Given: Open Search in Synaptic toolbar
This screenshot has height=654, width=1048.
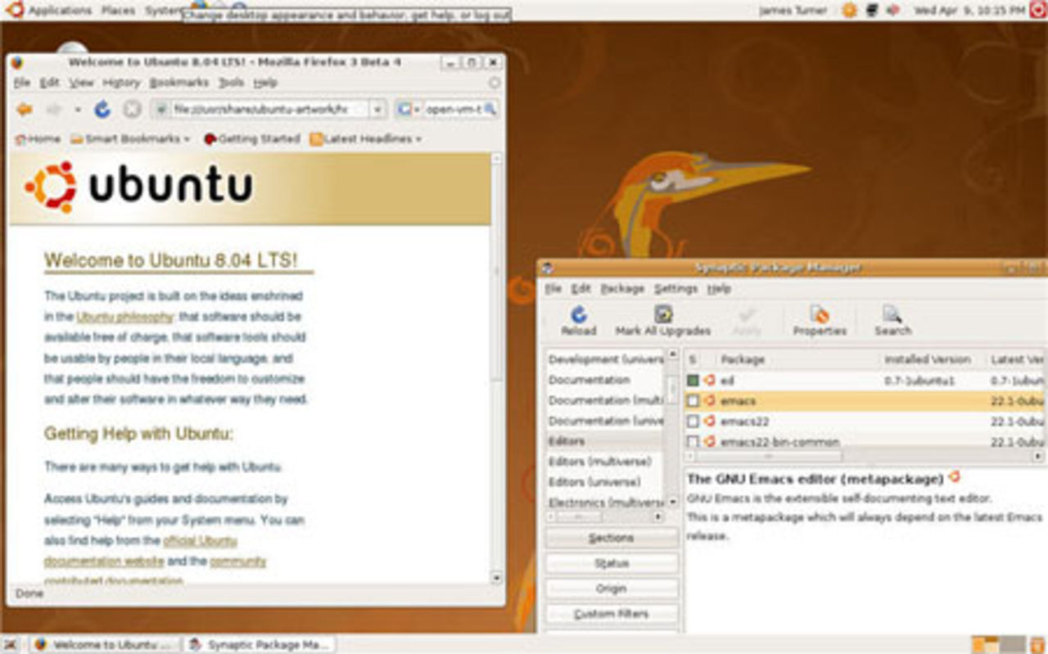Looking at the screenshot, I should pos(892,321).
